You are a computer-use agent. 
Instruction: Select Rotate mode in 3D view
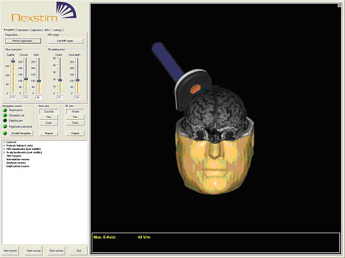tap(75, 111)
